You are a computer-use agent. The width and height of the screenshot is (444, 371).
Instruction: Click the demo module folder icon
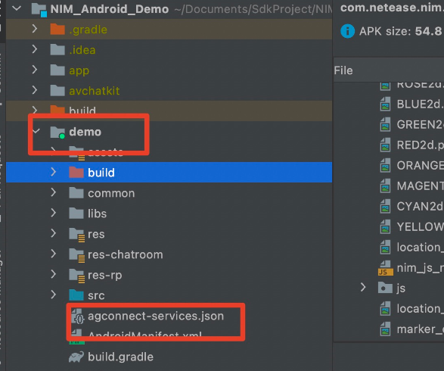click(57, 132)
